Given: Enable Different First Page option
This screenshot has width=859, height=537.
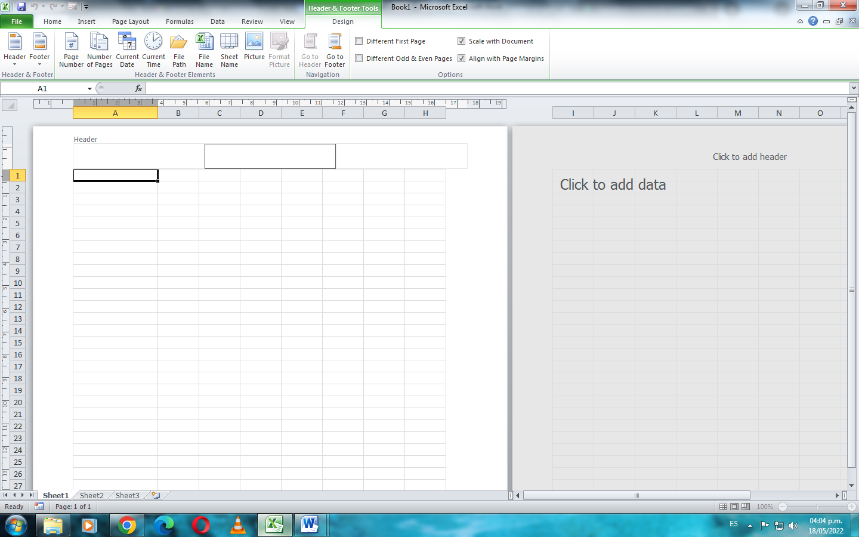Looking at the screenshot, I should click(x=359, y=41).
